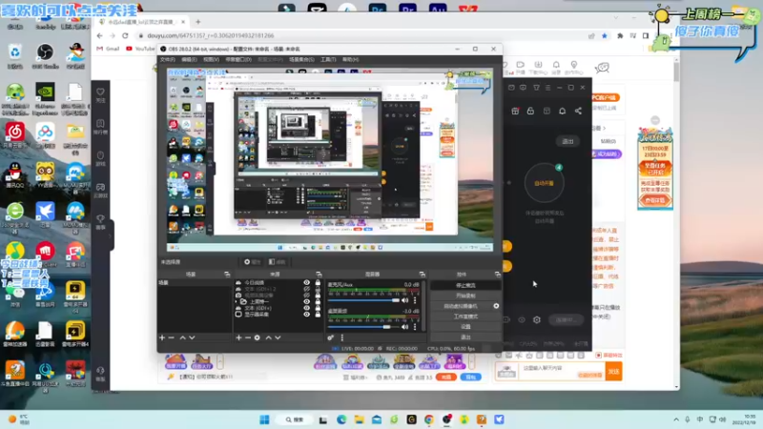Reload the douyu page in Chrome

tap(125, 35)
